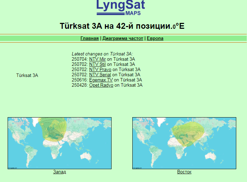Follow the NTV Pravo link
The height and width of the screenshot is (182, 247).
(100, 69)
